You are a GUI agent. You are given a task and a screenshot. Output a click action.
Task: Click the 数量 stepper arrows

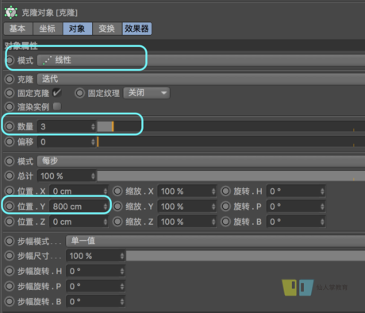pyautogui.click(x=93, y=126)
